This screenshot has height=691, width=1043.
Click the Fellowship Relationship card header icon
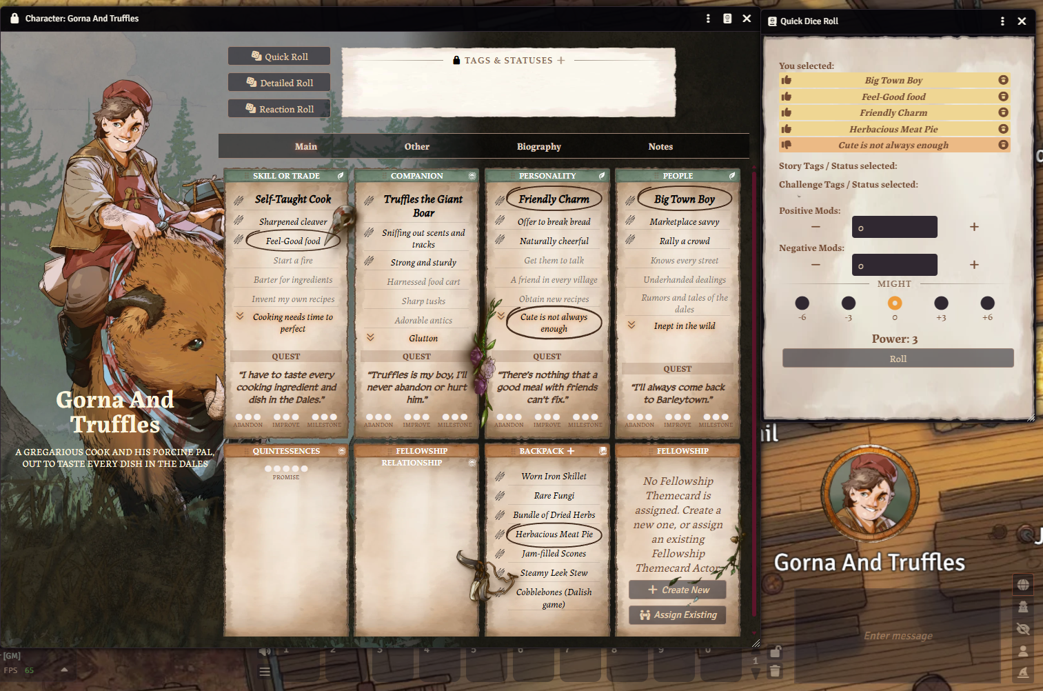pos(472,463)
